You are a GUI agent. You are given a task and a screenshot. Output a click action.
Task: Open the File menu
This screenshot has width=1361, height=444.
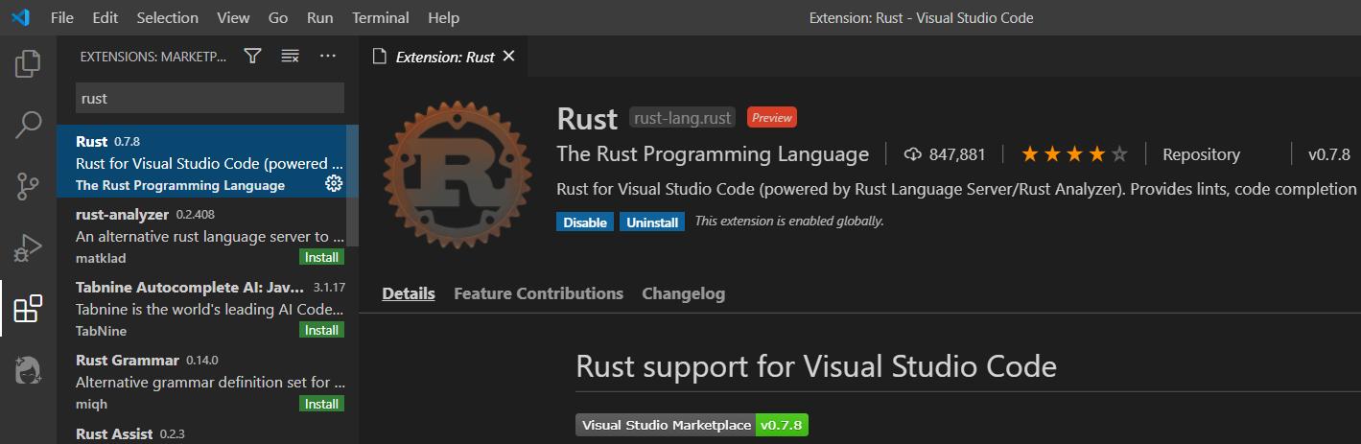pyautogui.click(x=61, y=17)
